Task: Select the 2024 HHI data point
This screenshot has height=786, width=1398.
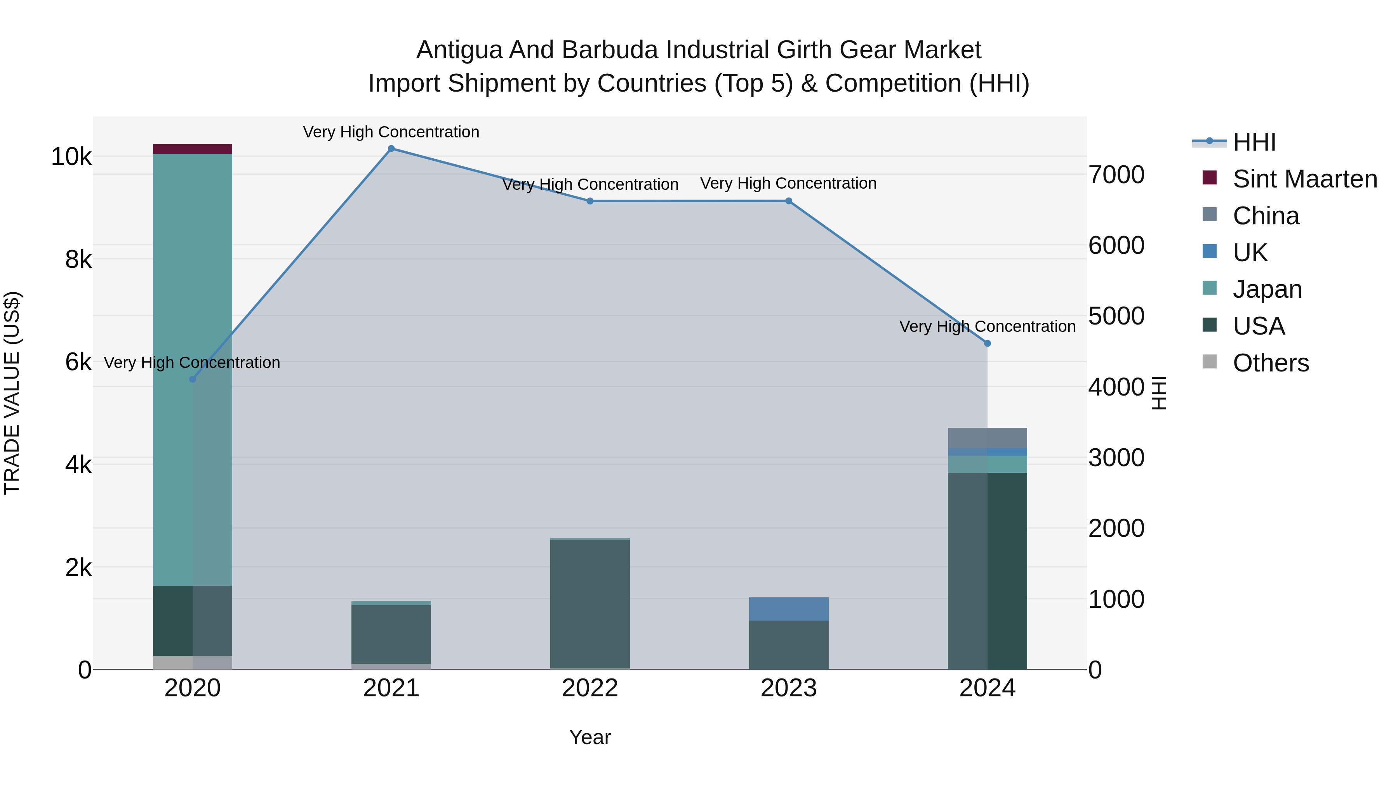Action: click(987, 344)
